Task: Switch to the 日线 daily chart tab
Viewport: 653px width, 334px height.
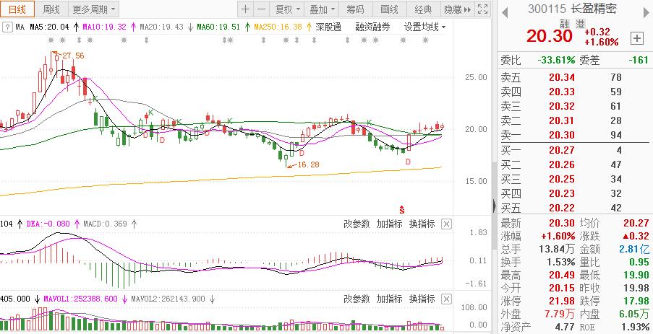Action: pyautogui.click(x=17, y=9)
